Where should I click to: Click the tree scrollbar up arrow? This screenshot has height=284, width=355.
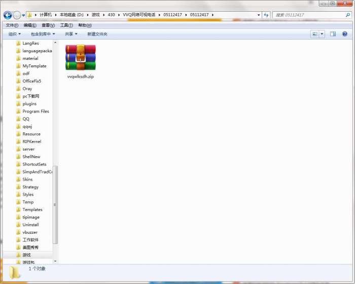point(55,43)
